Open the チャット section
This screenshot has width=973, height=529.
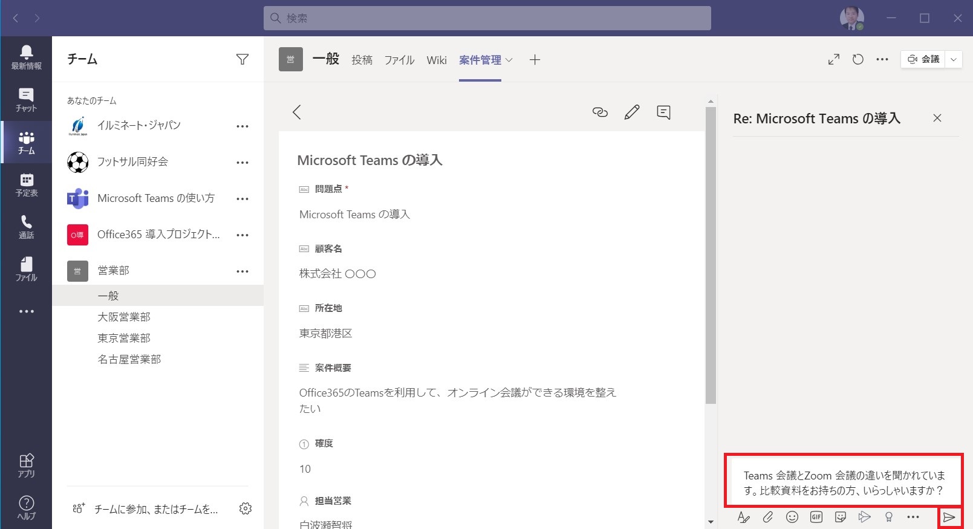[x=26, y=100]
